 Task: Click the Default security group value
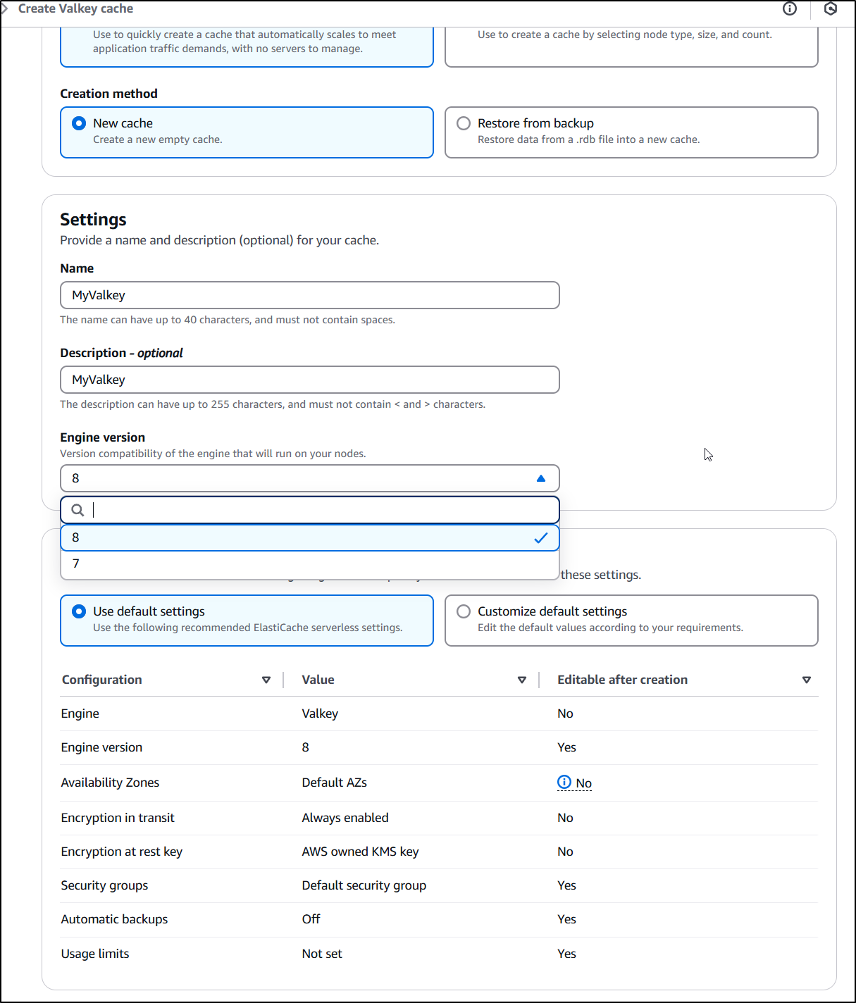pyautogui.click(x=364, y=885)
